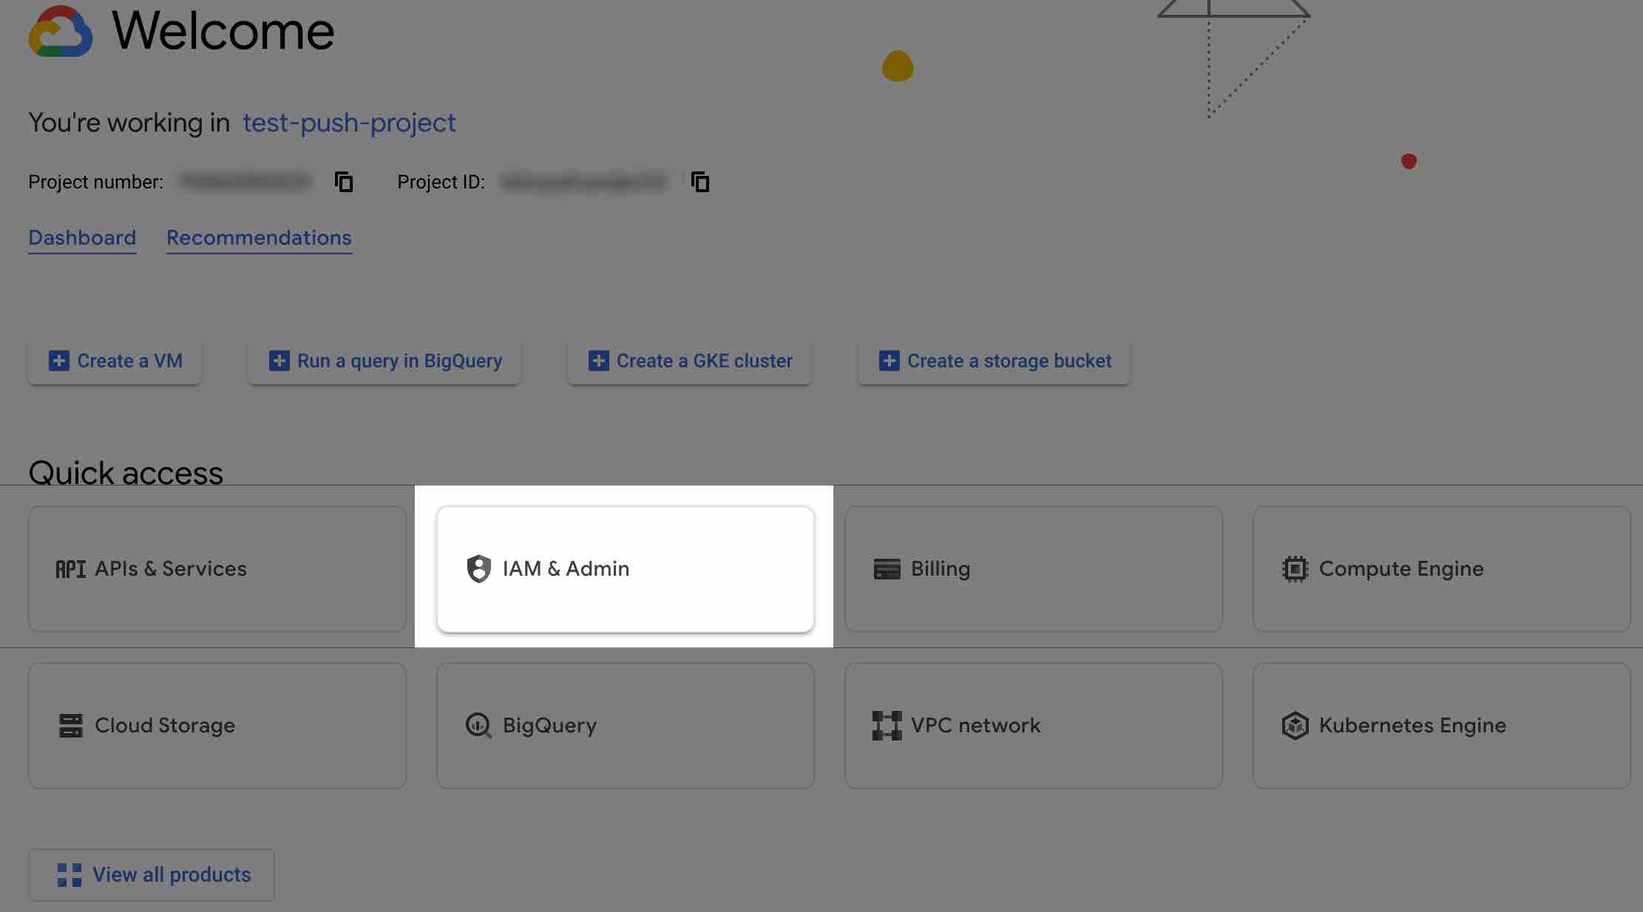Copy the Project ID
The height and width of the screenshot is (912, 1643).
click(699, 180)
